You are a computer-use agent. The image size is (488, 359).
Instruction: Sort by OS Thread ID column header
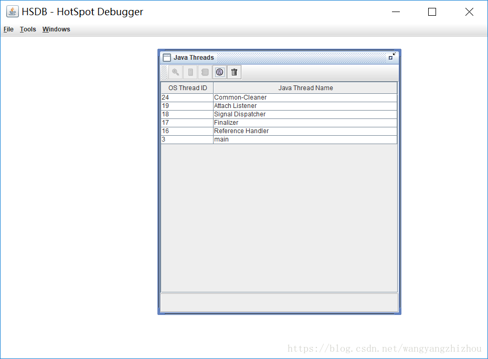coord(187,88)
